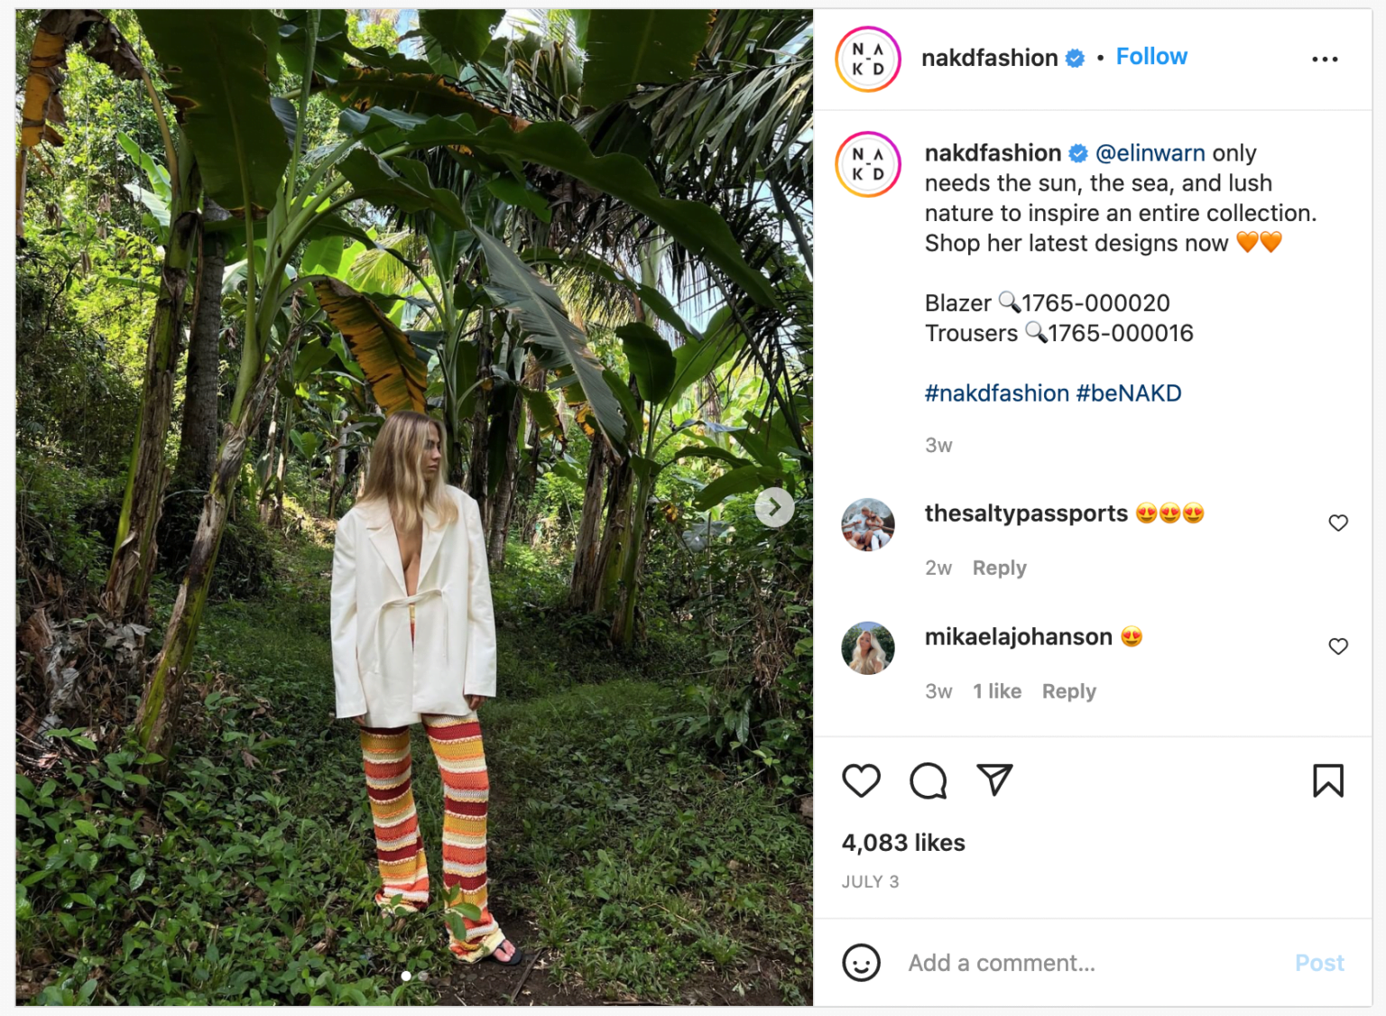Save the post with the bookmark icon
Viewport: 1386px width, 1016px height.
click(1326, 781)
